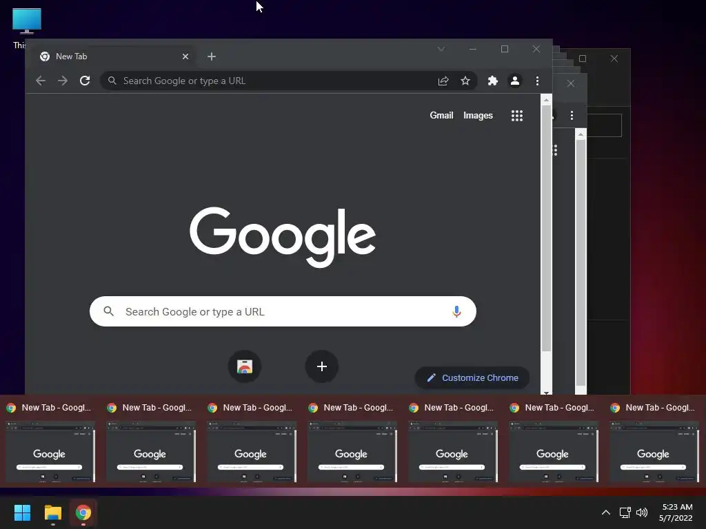Viewport: 706px width, 529px height.
Task: Open the network status tray icon
Action: point(625,512)
